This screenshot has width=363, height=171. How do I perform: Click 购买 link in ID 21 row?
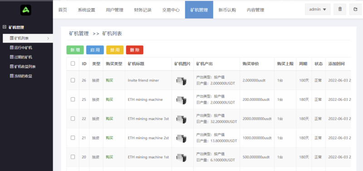109,138
